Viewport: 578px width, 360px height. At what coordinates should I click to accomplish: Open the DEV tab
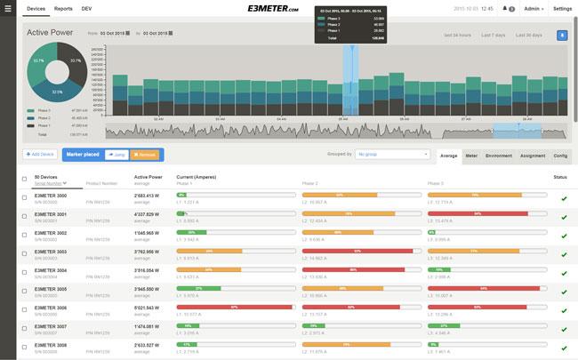click(x=86, y=9)
